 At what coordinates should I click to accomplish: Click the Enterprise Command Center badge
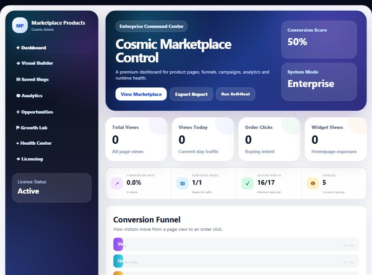point(152,27)
